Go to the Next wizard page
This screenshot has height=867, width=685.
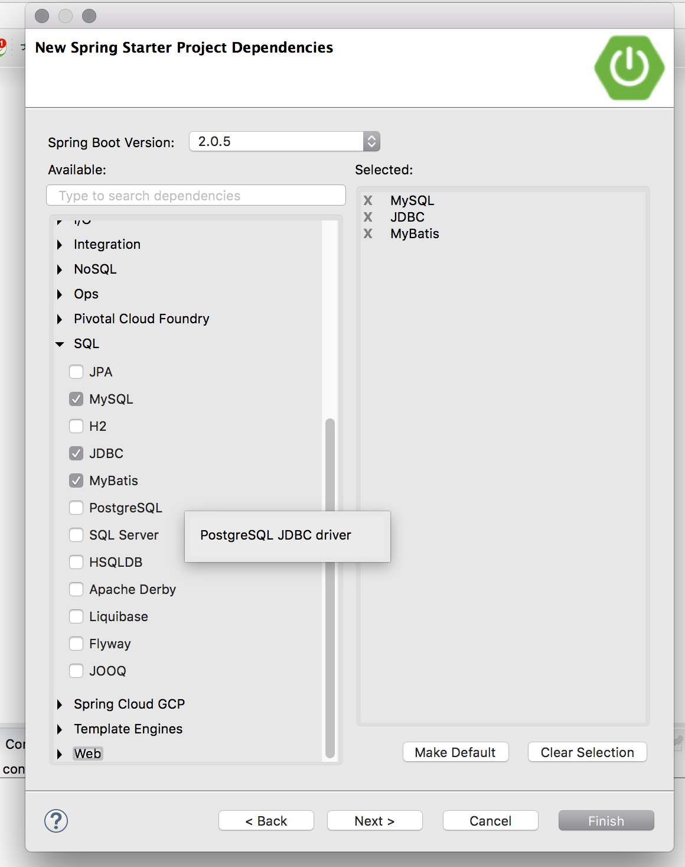[374, 821]
